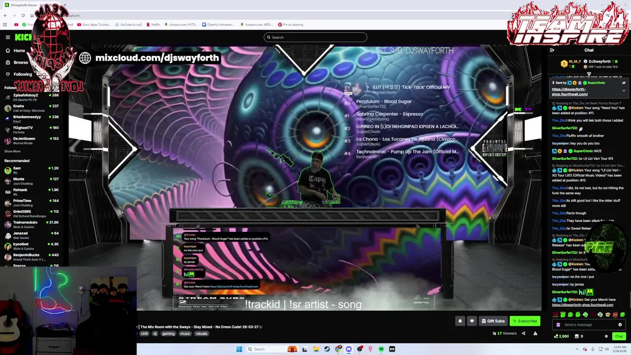Select the dj stream tag
631x355 pixels.
pos(155,334)
